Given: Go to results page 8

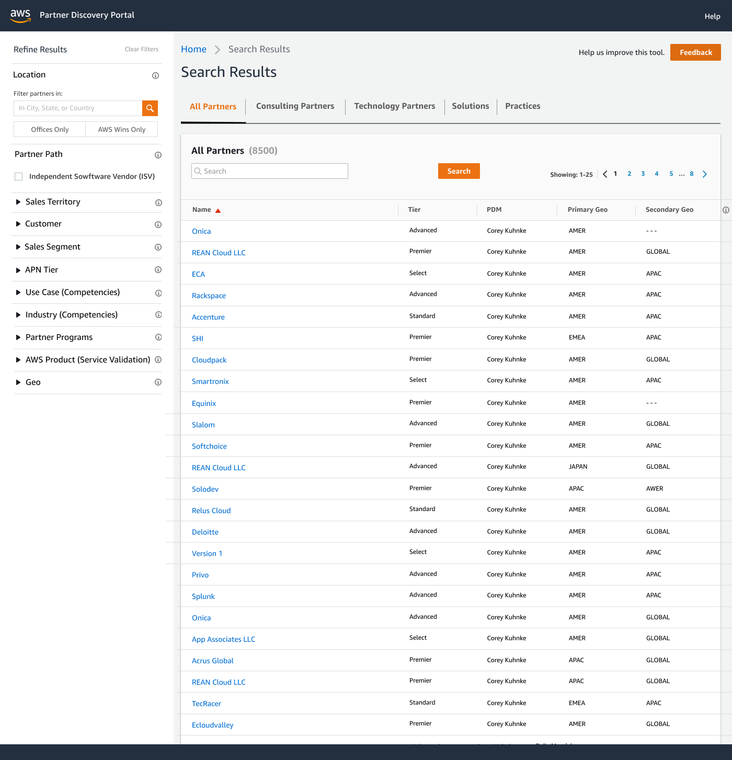Looking at the screenshot, I should (691, 174).
